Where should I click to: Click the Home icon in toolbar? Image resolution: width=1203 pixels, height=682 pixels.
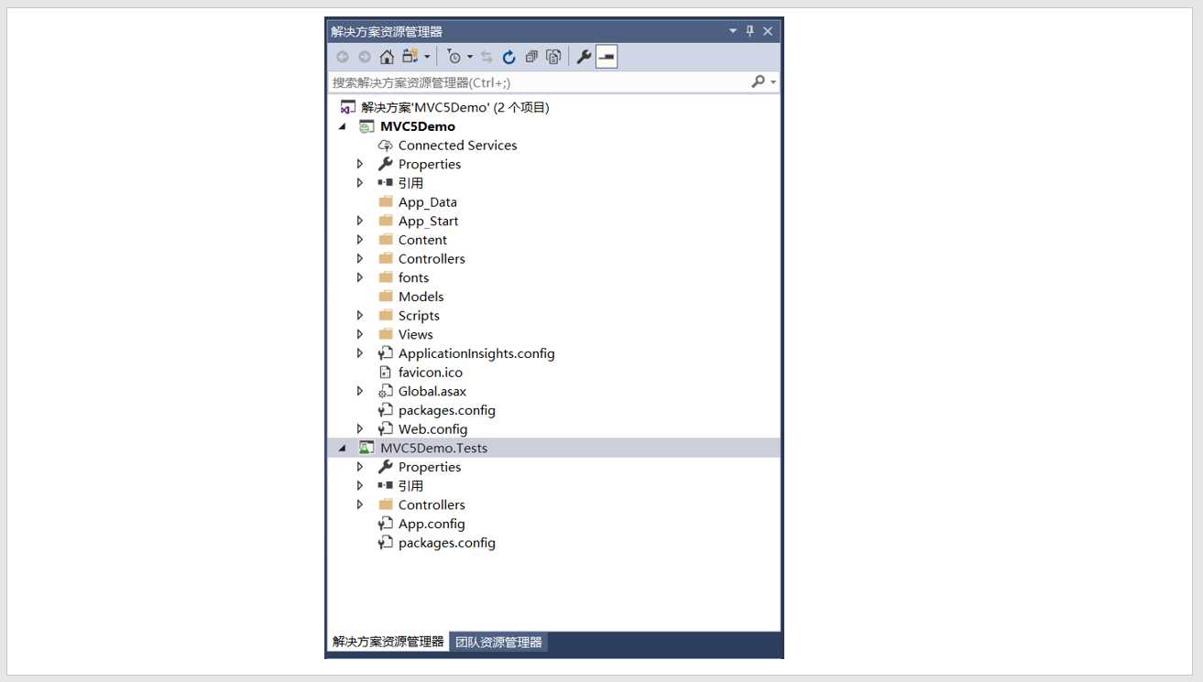[x=387, y=57]
